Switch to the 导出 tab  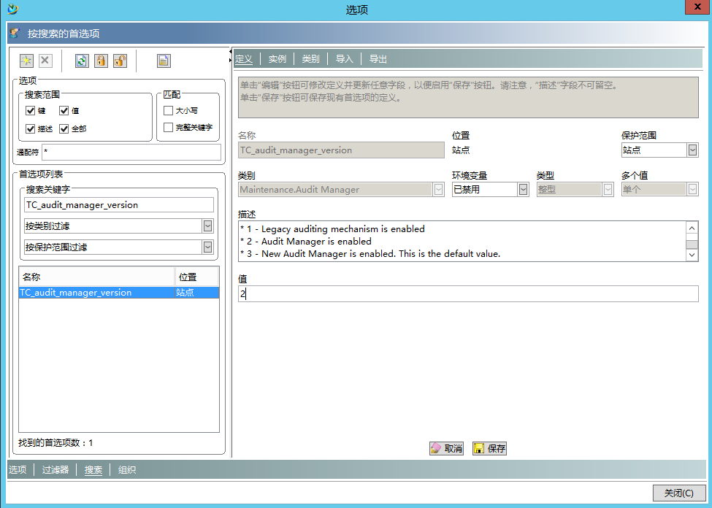coord(378,59)
